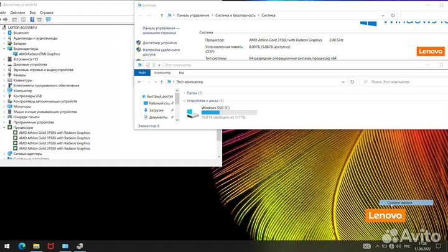This screenshot has width=448, height=252.
Task: Open Microsoft Edge from taskbar
Action: point(22,246)
